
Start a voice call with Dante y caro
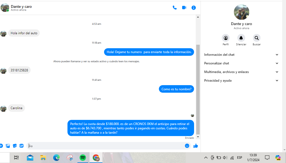pos(174,8)
